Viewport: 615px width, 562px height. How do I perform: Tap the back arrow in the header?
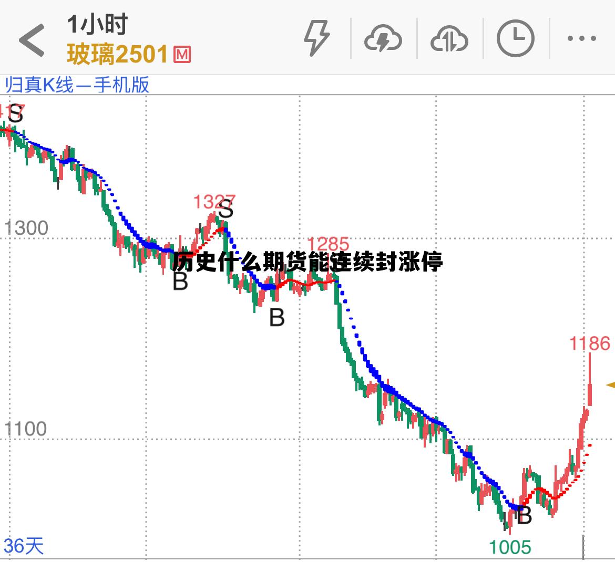pos(32,40)
